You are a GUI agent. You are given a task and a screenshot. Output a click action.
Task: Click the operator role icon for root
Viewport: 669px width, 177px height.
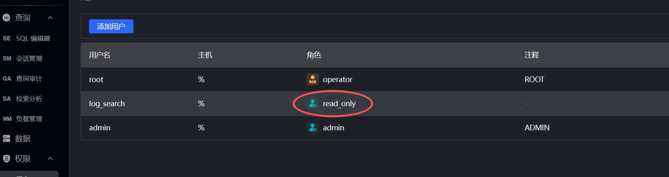click(x=312, y=79)
